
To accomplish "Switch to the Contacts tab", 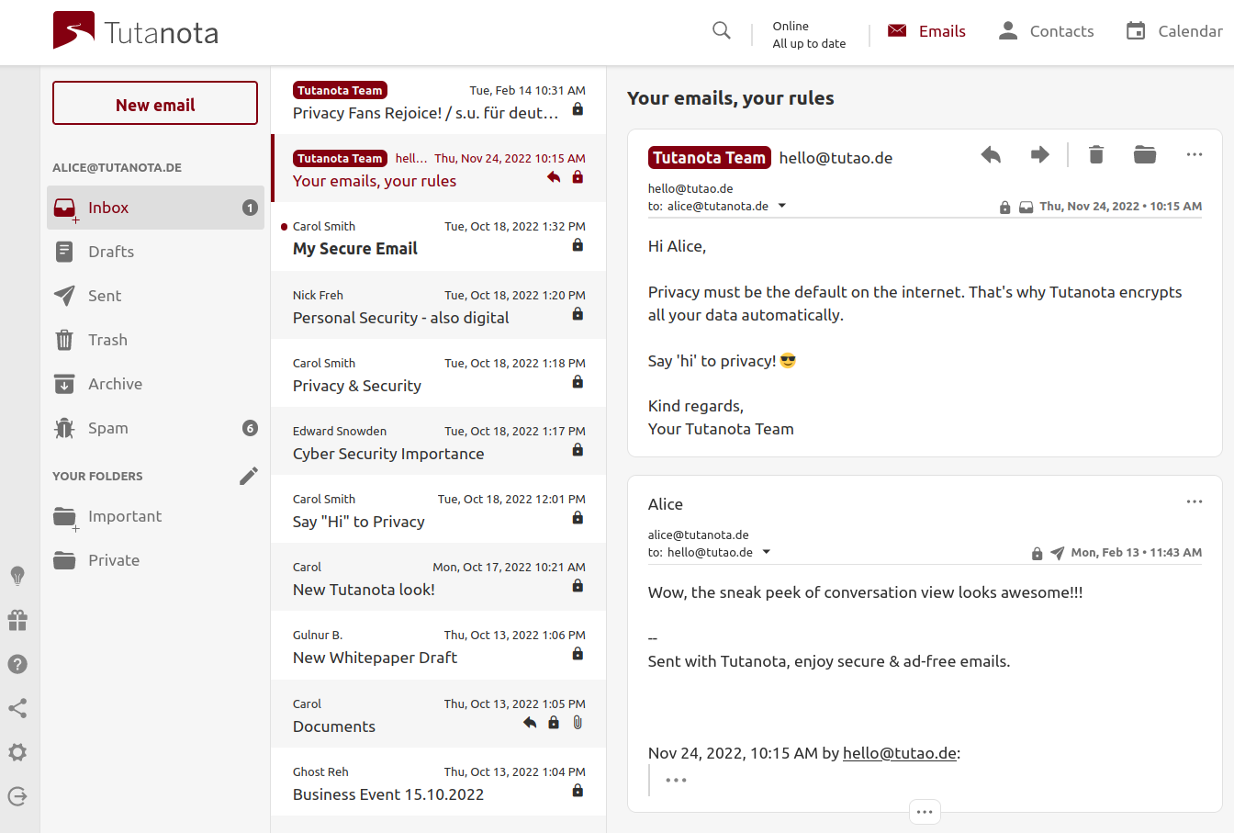I will [1046, 31].
